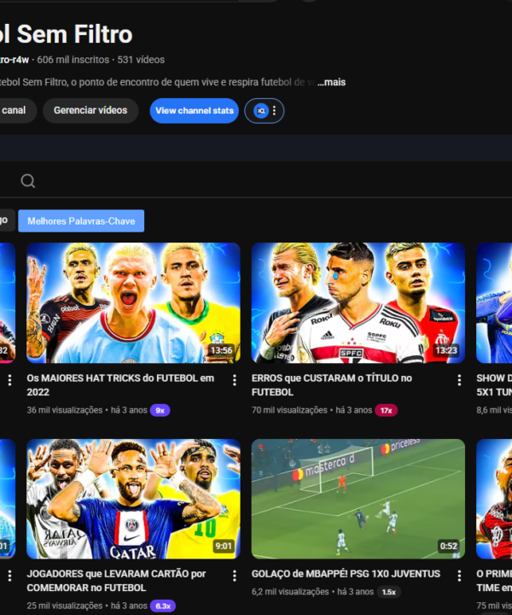512x615 pixels.
Task: Click title GOLAÇO de MBAPPÉ! PSG 1X0 JUVENTUS
Action: pyautogui.click(x=346, y=574)
